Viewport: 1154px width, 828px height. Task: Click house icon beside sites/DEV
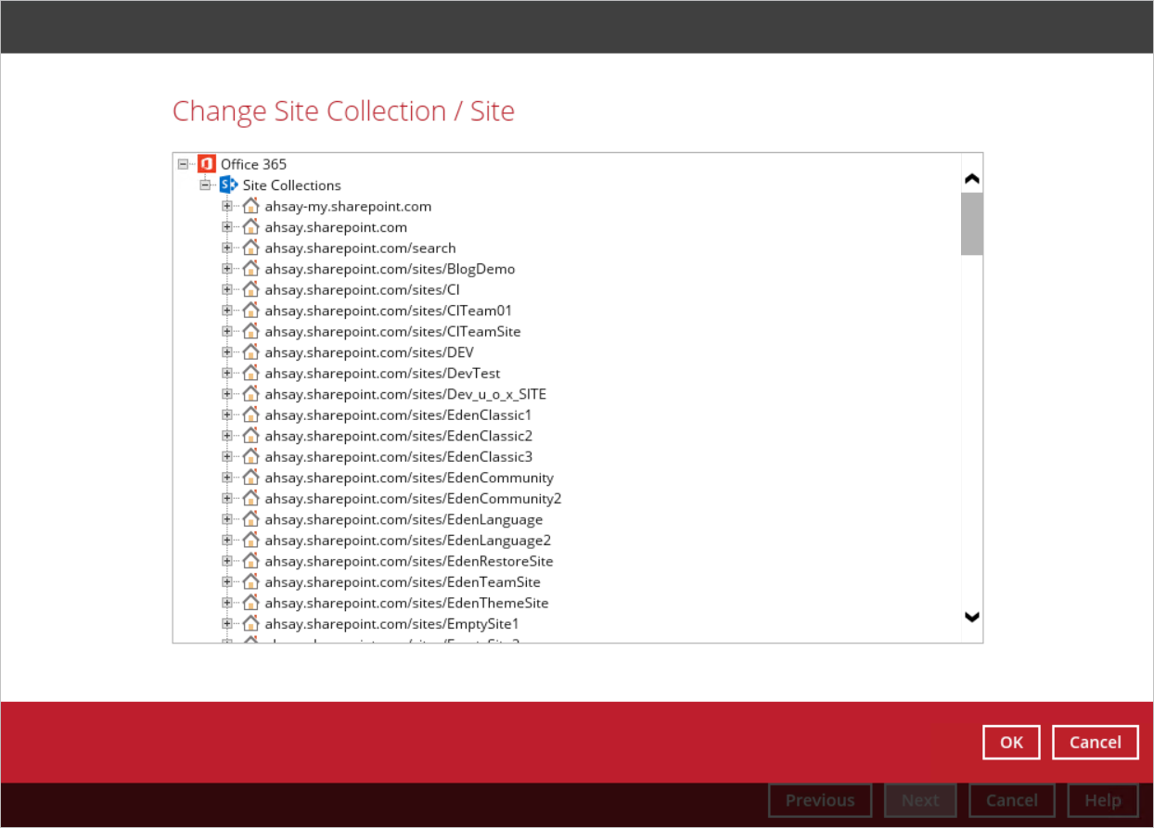tap(250, 352)
